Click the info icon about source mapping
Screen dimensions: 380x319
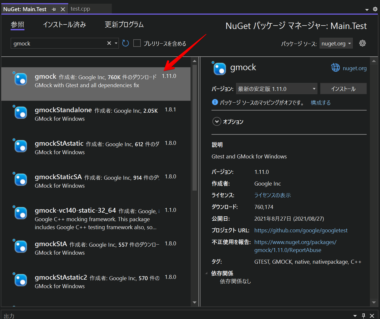(x=215, y=102)
